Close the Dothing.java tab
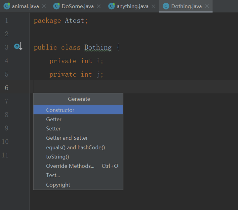The width and height of the screenshot is (238, 210). click(x=207, y=6)
